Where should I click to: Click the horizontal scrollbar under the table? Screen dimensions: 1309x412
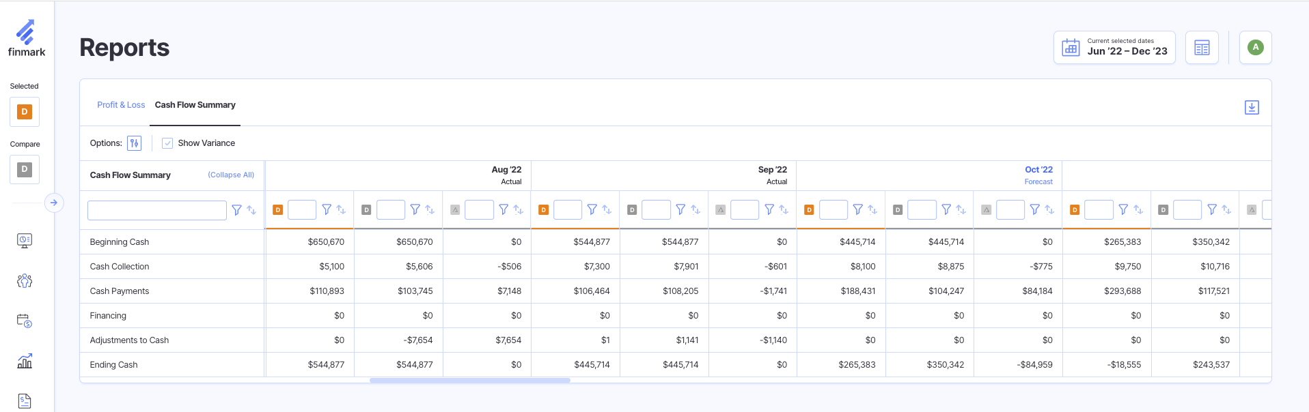point(469,381)
